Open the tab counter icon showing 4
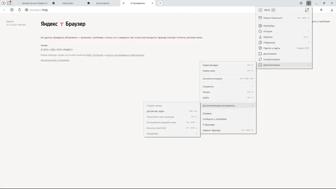This screenshot has height=189, width=336. click(3, 3)
